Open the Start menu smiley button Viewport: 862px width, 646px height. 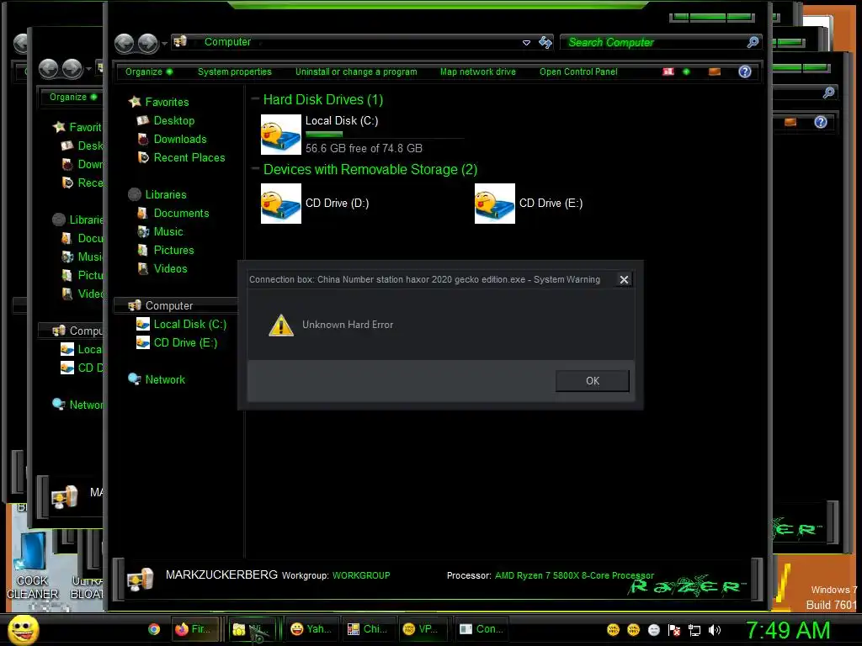coord(24,629)
